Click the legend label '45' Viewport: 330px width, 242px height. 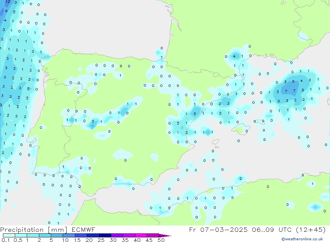[149, 240]
